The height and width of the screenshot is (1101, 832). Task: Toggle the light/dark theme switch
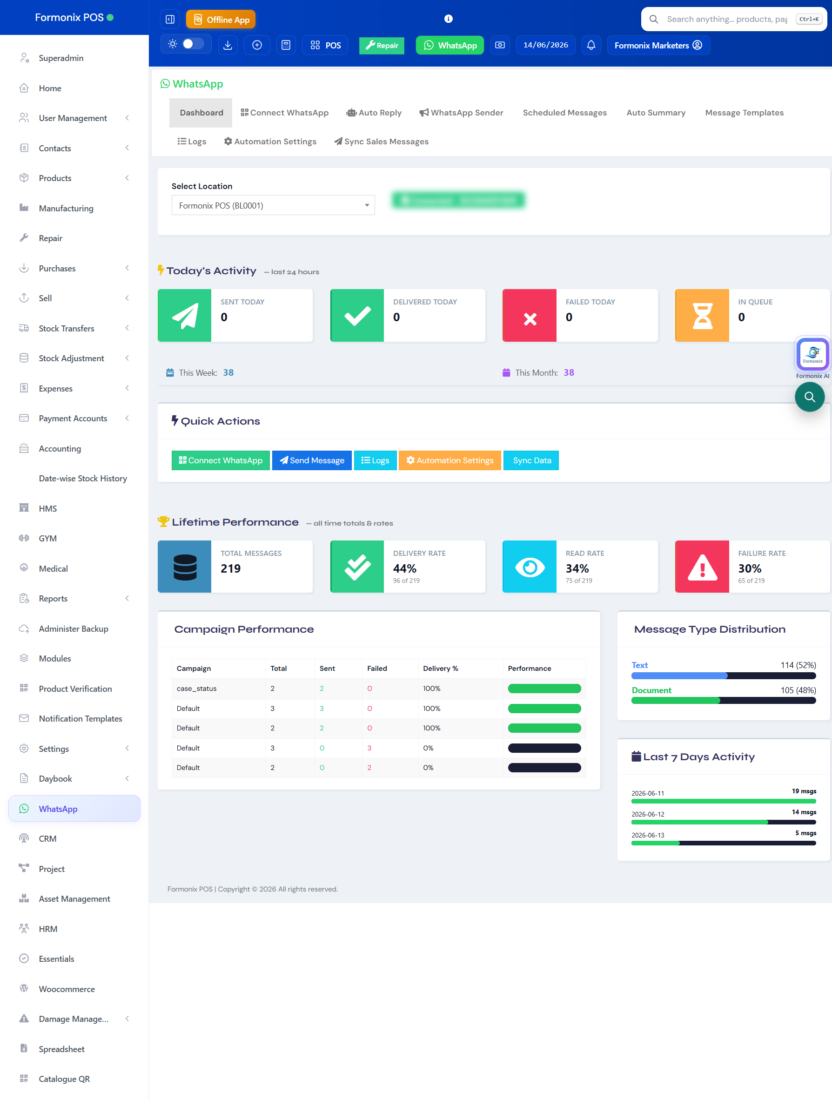click(193, 44)
